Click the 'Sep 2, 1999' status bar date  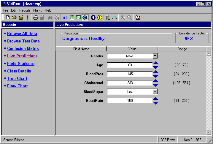click(x=193, y=140)
